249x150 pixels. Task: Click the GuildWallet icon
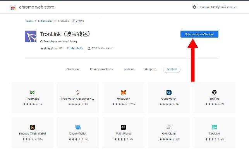[169, 92]
